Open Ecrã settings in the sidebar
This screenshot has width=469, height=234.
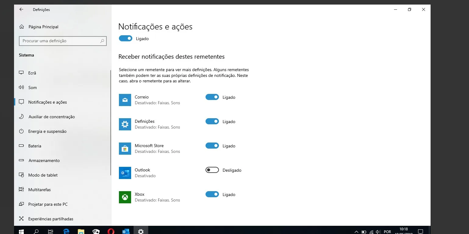click(63, 73)
